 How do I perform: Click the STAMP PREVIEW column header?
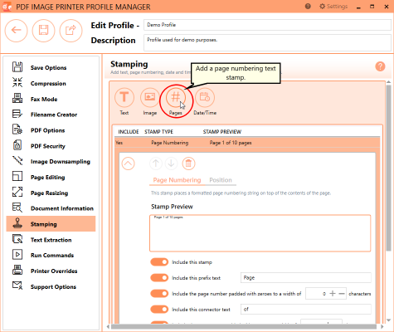coord(222,132)
